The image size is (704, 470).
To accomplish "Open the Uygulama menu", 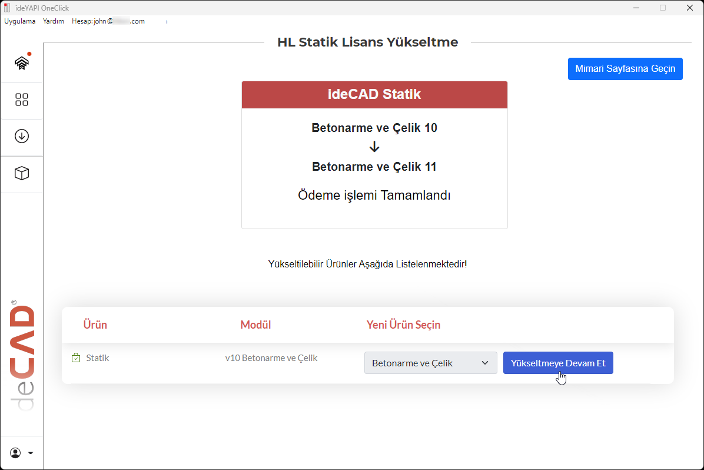I will coord(20,21).
